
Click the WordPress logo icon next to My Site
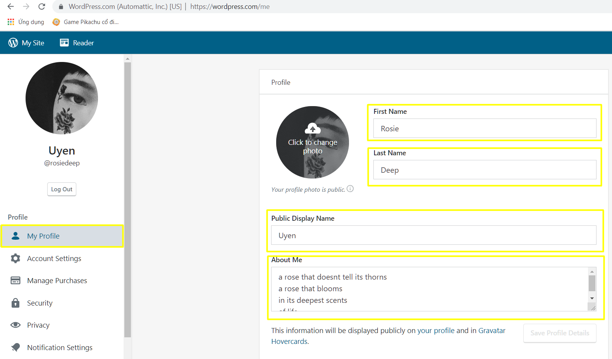point(13,43)
